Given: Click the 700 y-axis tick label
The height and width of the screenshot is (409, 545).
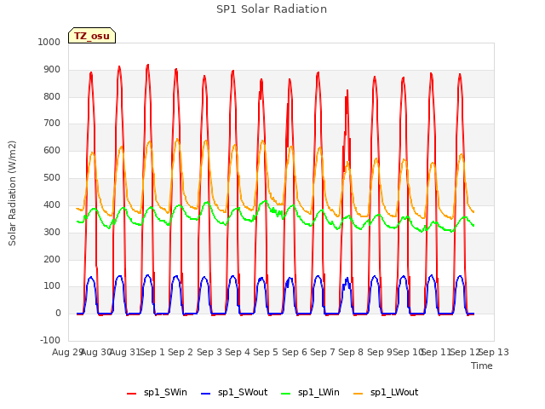Looking at the screenshot, I should coord(52,123).
